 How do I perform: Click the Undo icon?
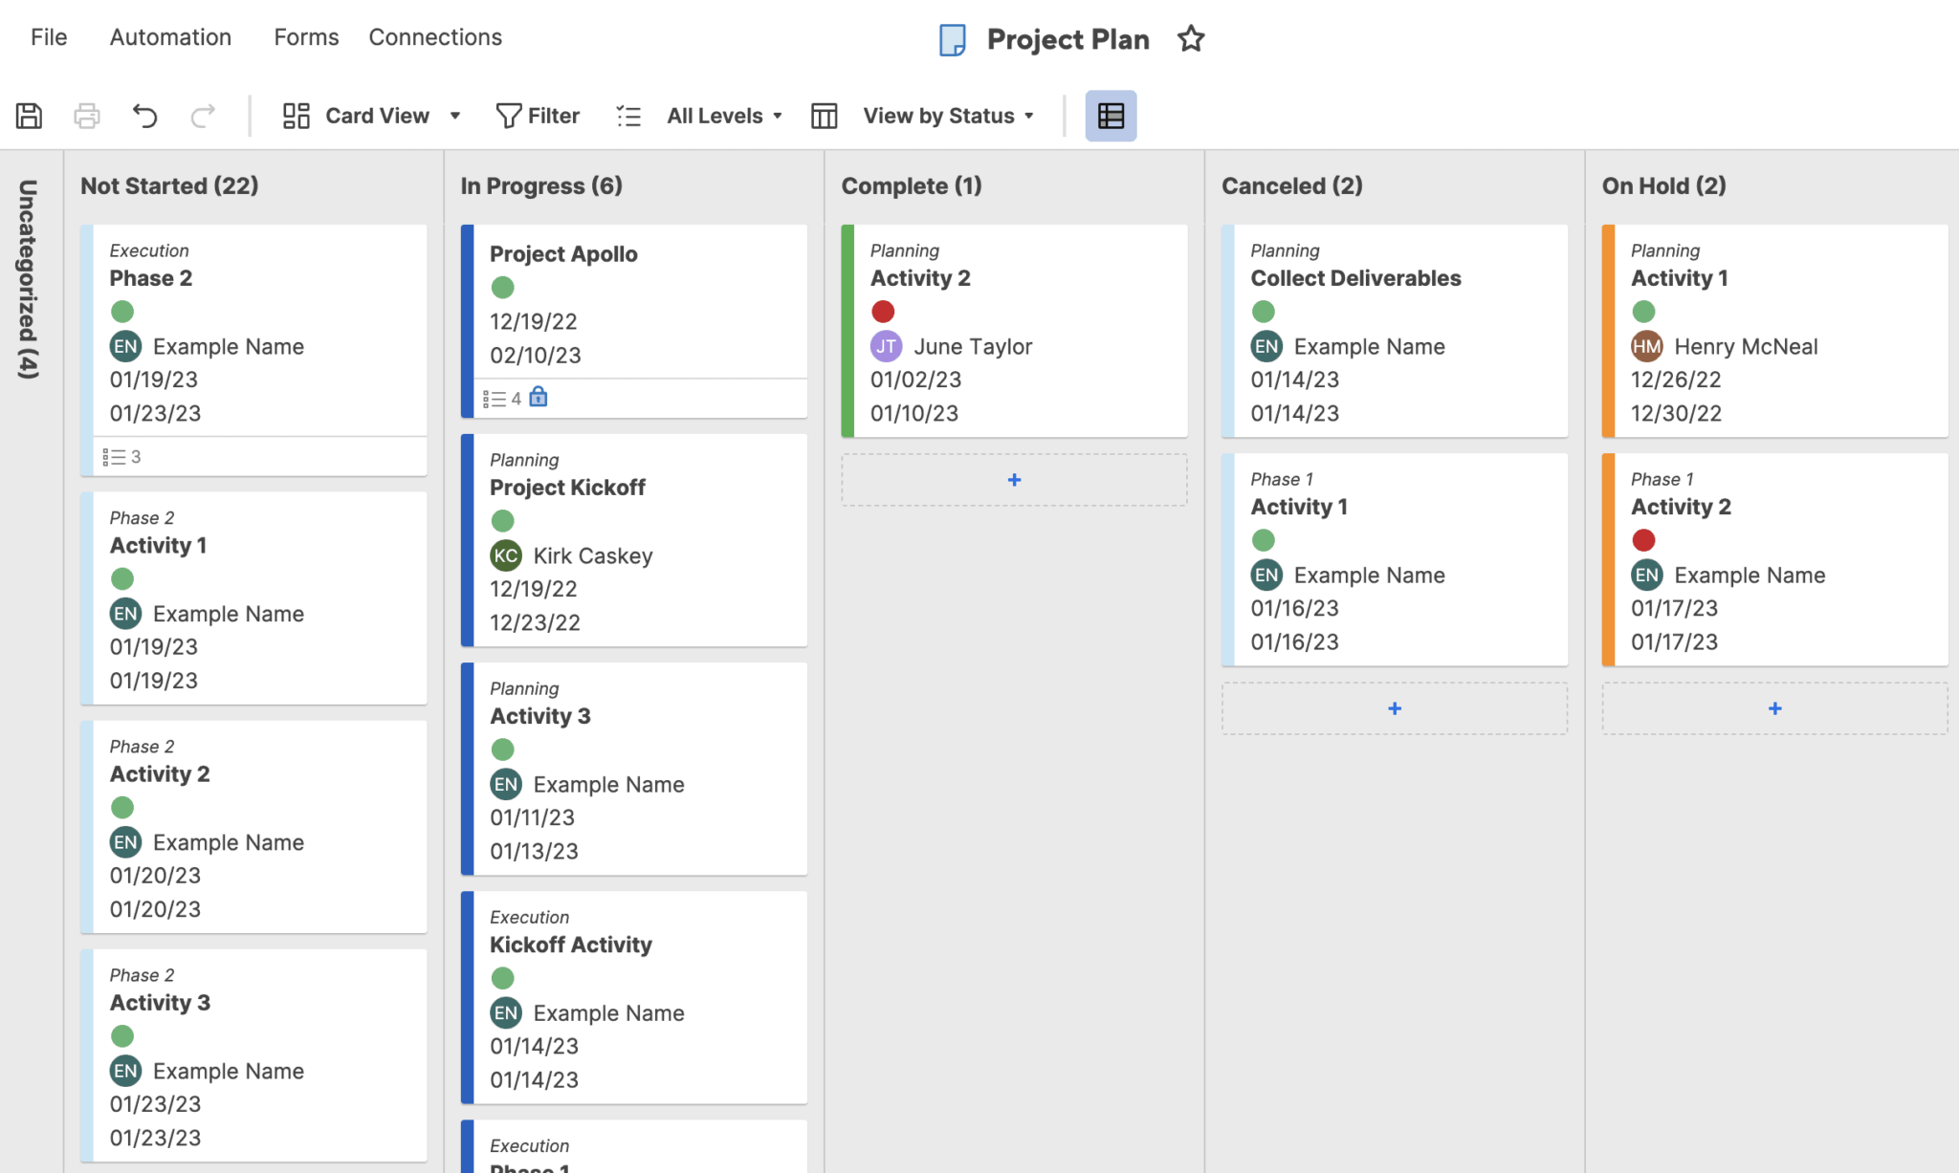pyautogui.click(x=144, y=115)
